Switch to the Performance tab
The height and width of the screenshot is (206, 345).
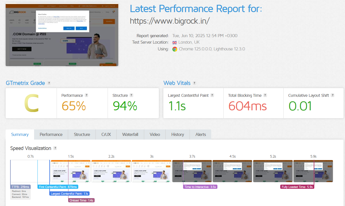51,135
